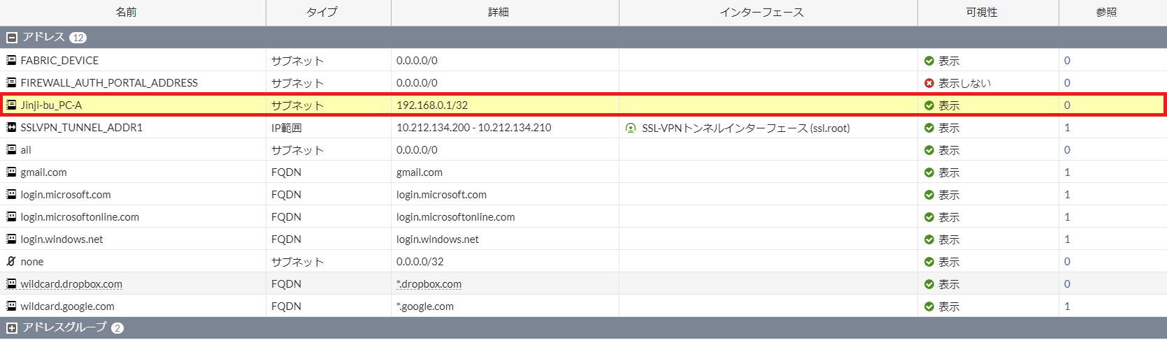Image resolution: width=1167 pixels, height=340 pixels.
Task: Click red 表示しない icon for FIREWALL_AUTH_PORTAL_ADDRESS
Action: [929, 83]
